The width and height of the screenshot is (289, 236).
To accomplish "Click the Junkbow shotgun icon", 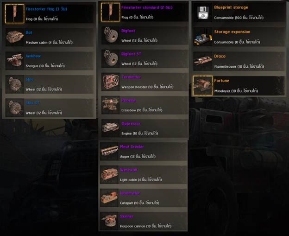I will tap(15, 61).
